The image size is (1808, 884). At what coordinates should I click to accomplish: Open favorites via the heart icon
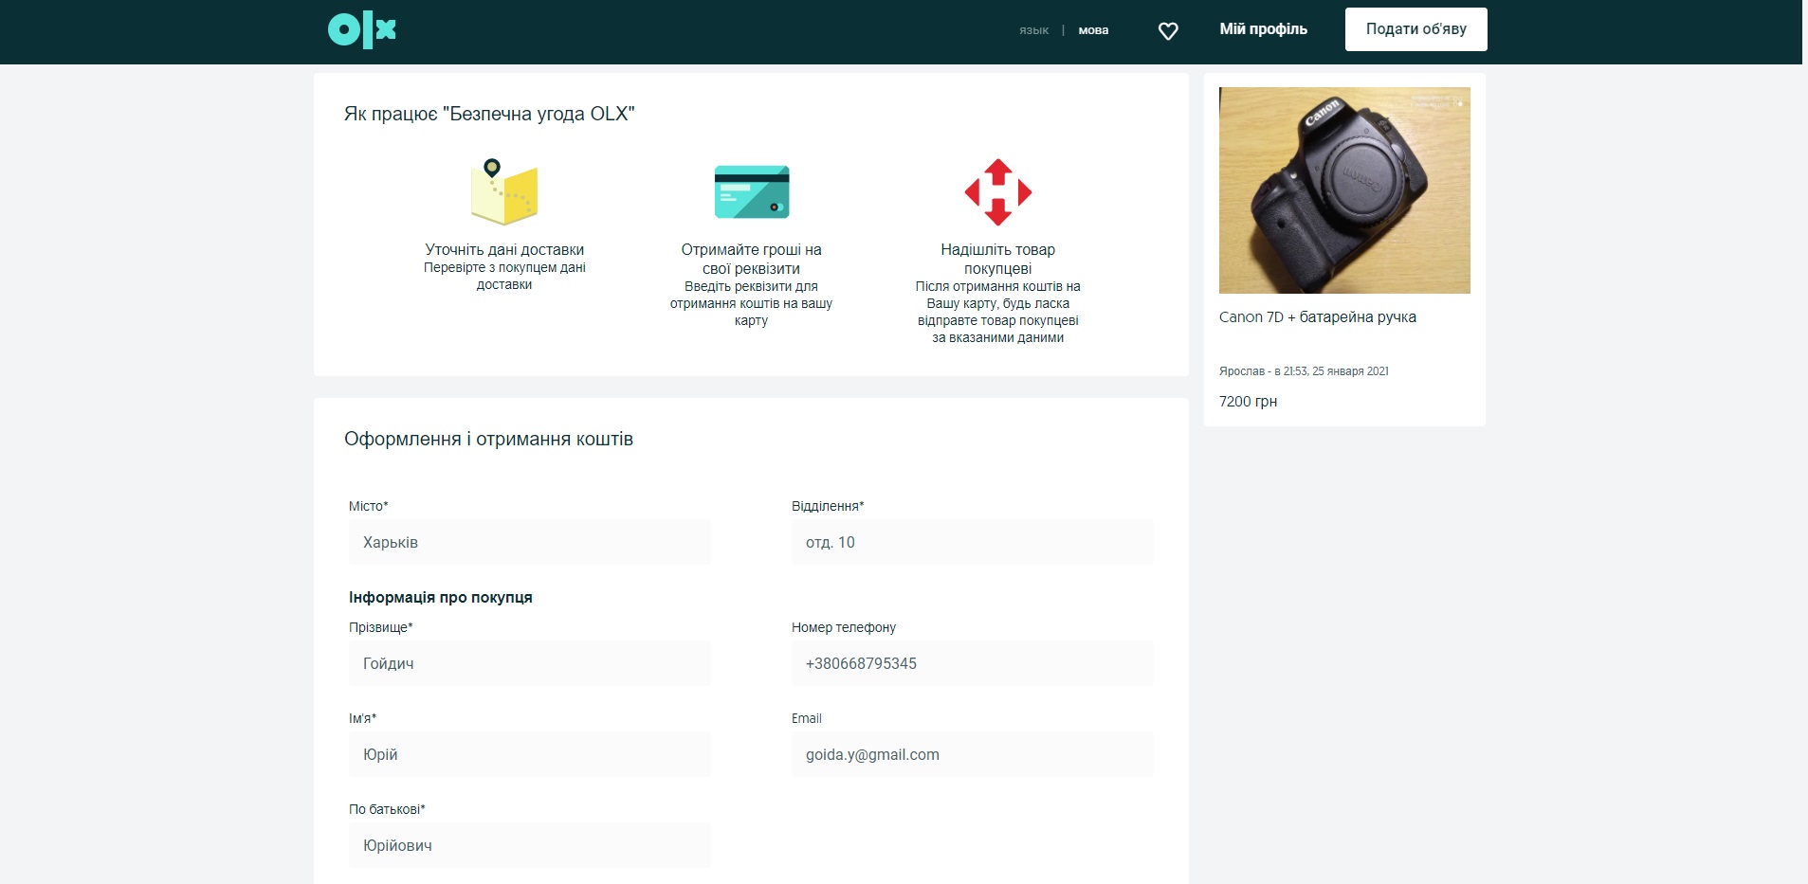(x=1168, y=31)
